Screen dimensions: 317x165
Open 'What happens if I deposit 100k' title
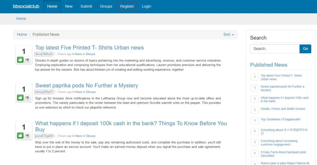click(131, 126)
